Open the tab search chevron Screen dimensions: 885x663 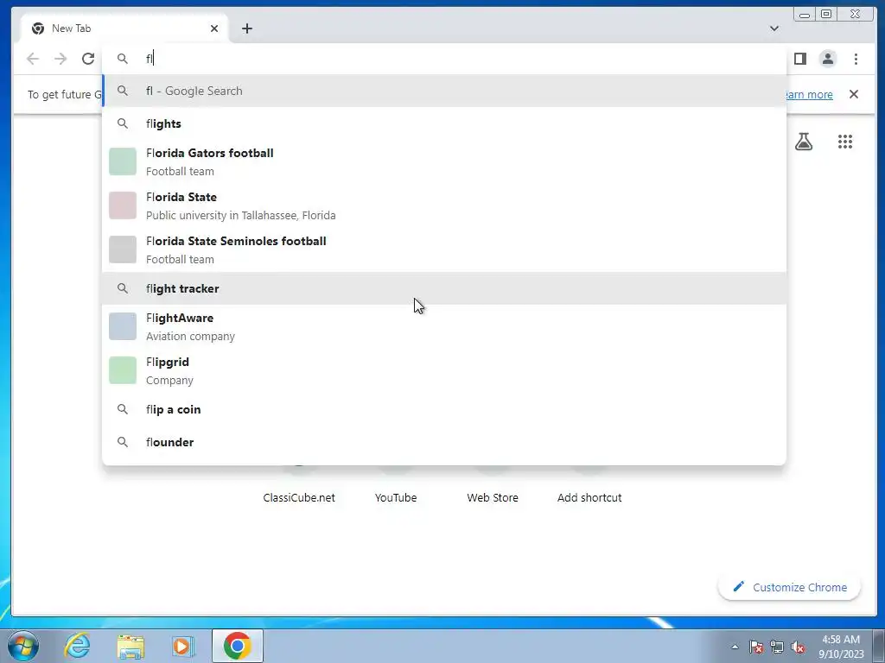[774, 28]
